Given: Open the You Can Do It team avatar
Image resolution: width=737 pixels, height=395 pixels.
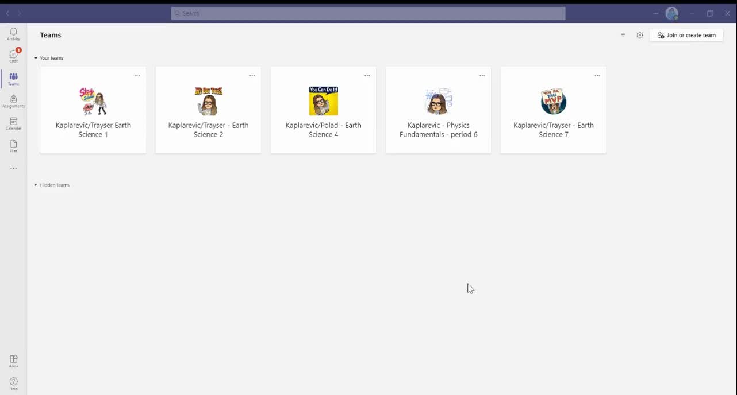Looking at the screenshot, I should pos(323,101).
